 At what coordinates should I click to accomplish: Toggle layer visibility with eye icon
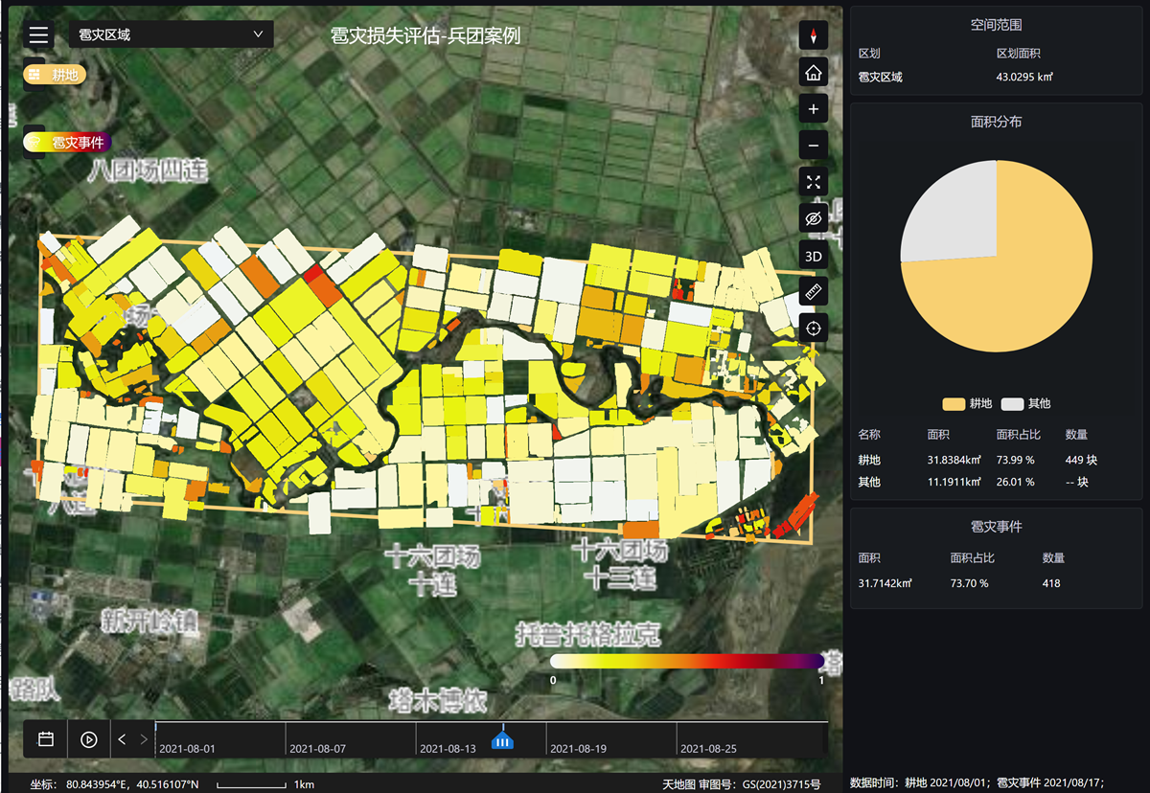(814, 218)
